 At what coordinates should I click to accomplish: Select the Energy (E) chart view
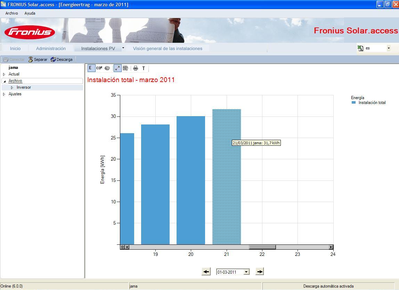coord(91,68)
